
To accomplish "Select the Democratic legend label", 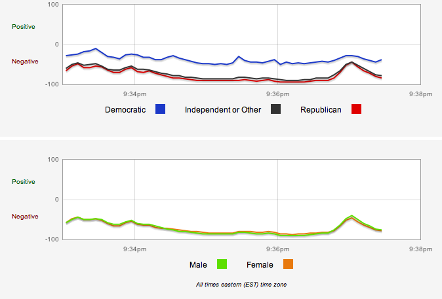I will (125, 110).
